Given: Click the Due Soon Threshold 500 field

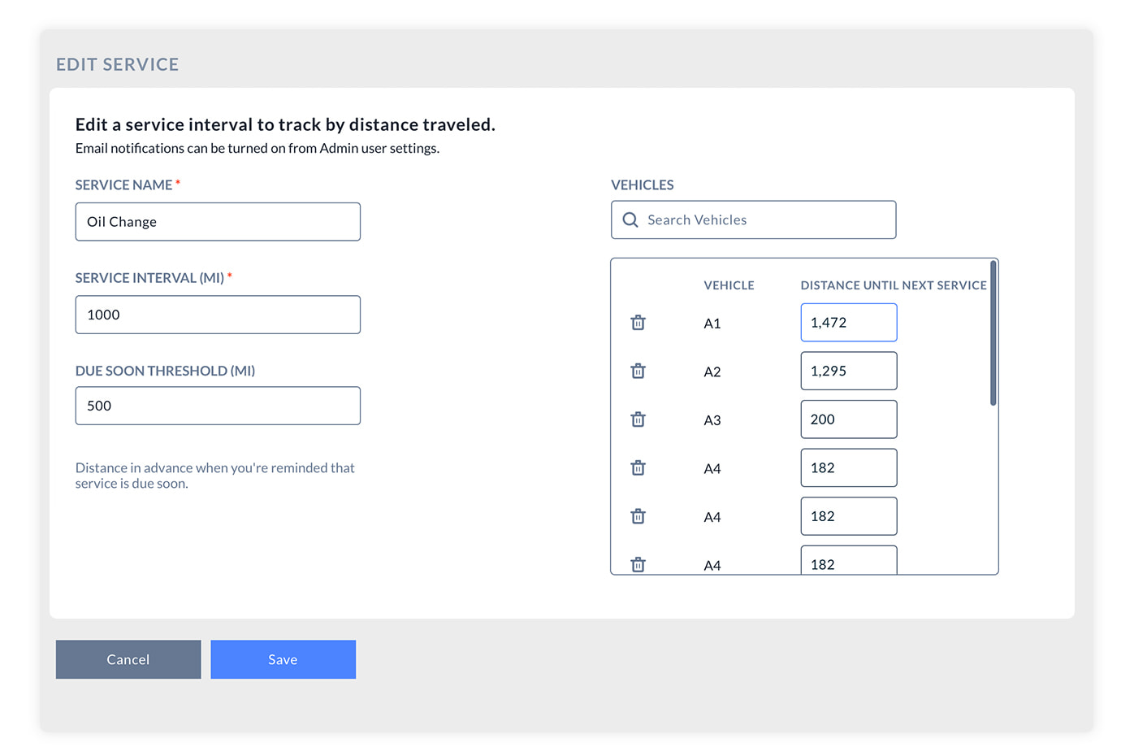Looking at the screenshot, I should tap(218, 405).
